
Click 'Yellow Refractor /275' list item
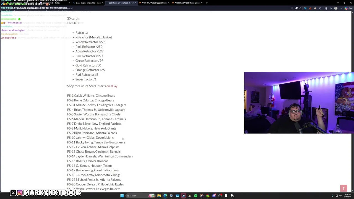[x=90, y=42]
